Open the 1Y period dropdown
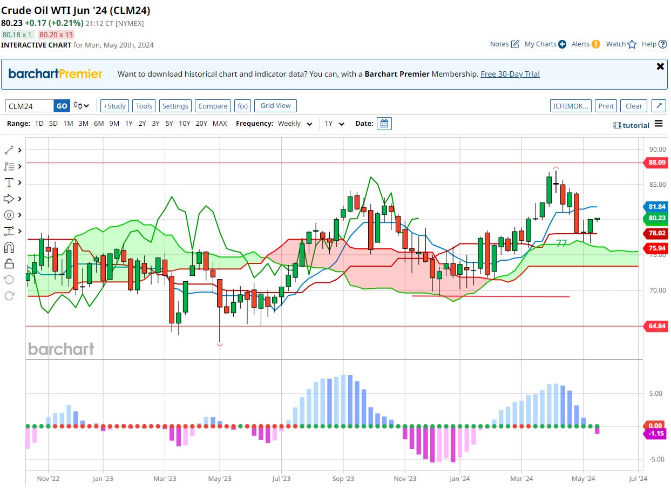The image size is (671, 495). (x=335, y=124)
